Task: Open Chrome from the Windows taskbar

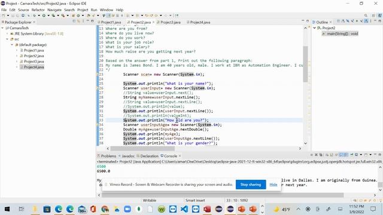Action: click(105, 209)
